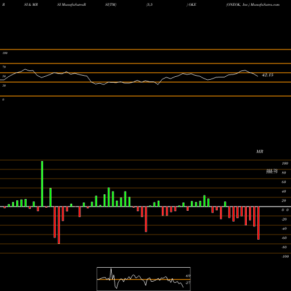Viewport: 291px width, 291px height.
Task: Select the 'ONEOK, Inc.) MunafaSutra.com' header text
Action: (x=253, y=5)
